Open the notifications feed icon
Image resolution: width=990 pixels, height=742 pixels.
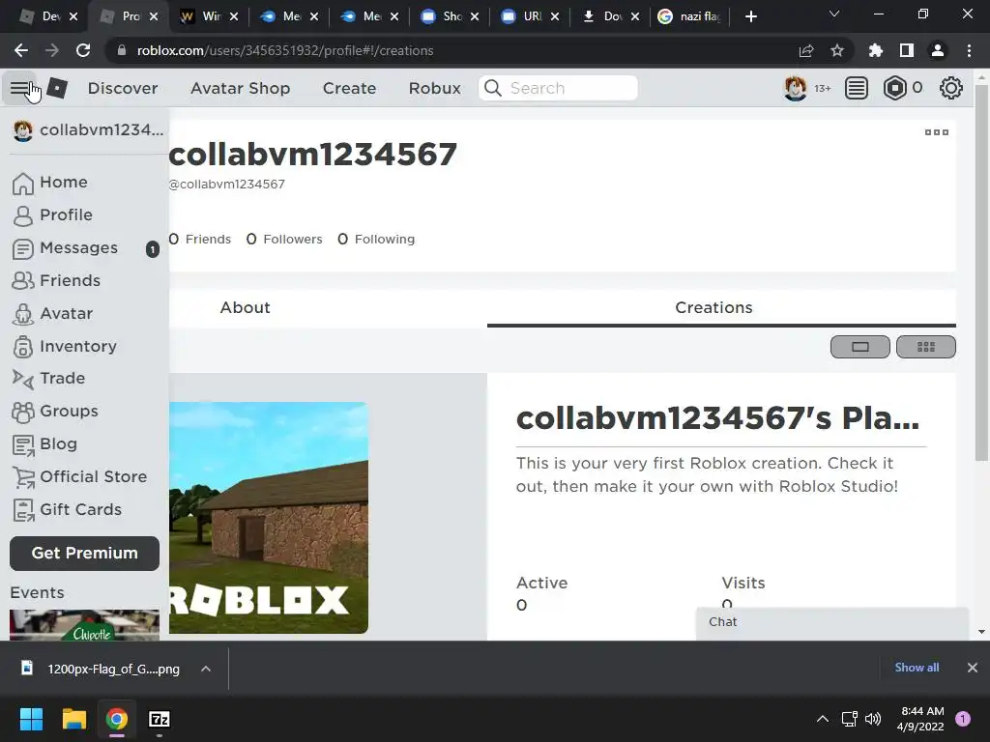point(857,88)
